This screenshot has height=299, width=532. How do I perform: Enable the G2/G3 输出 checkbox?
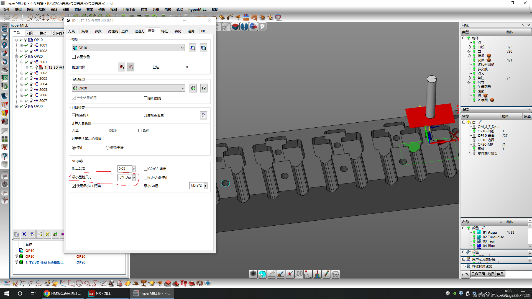145,169
